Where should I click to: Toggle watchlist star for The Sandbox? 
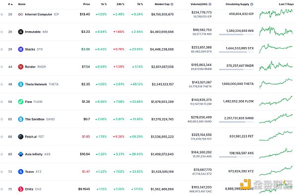[1, 119]
